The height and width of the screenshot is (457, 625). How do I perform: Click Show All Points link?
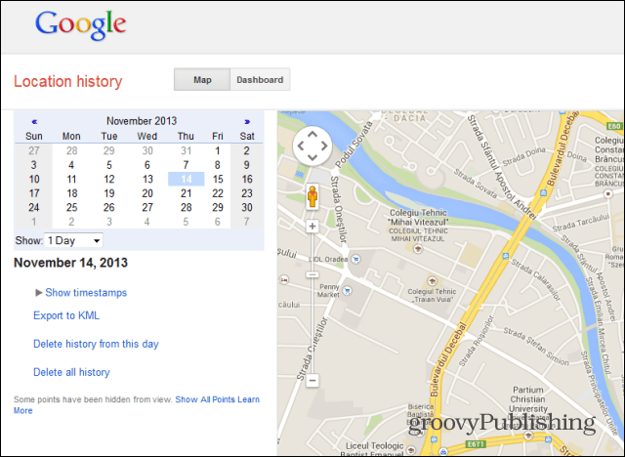(205, 399)
